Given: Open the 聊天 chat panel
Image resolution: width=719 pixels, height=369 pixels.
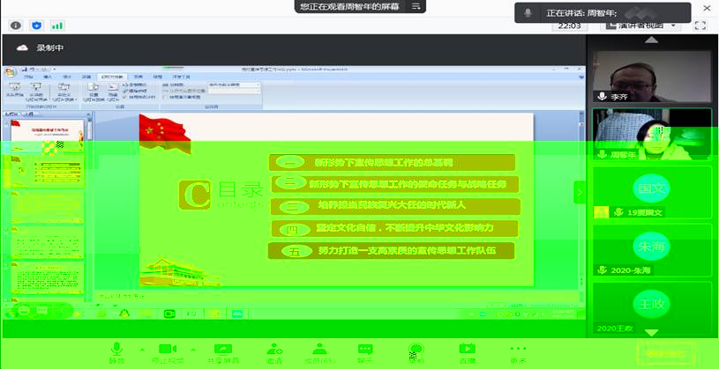Looking at the screenshot, I should pos(365,353).
